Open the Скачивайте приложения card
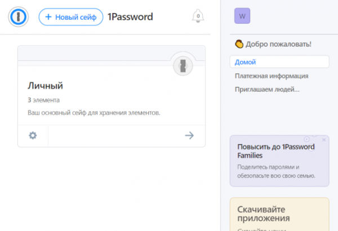The image size is (338, 231). pyautogui.click(x=279, y=214)
